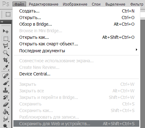Expand the toolbox with double-arrow
The width and height of the screenshot is (145, 128).
click(x=2, y=22)
